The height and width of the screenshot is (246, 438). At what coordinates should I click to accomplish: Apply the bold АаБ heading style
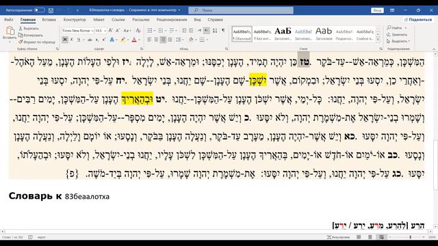283,34
